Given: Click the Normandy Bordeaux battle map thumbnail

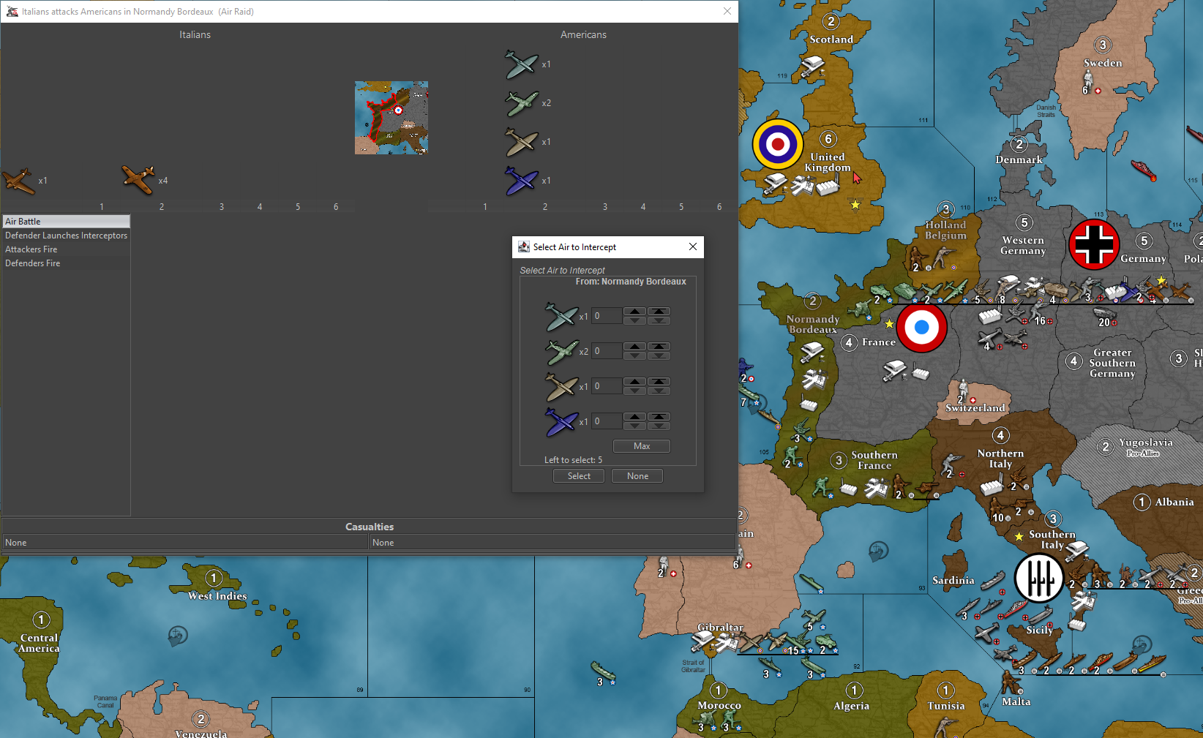Looking at the screenshot, I should 391,118.
